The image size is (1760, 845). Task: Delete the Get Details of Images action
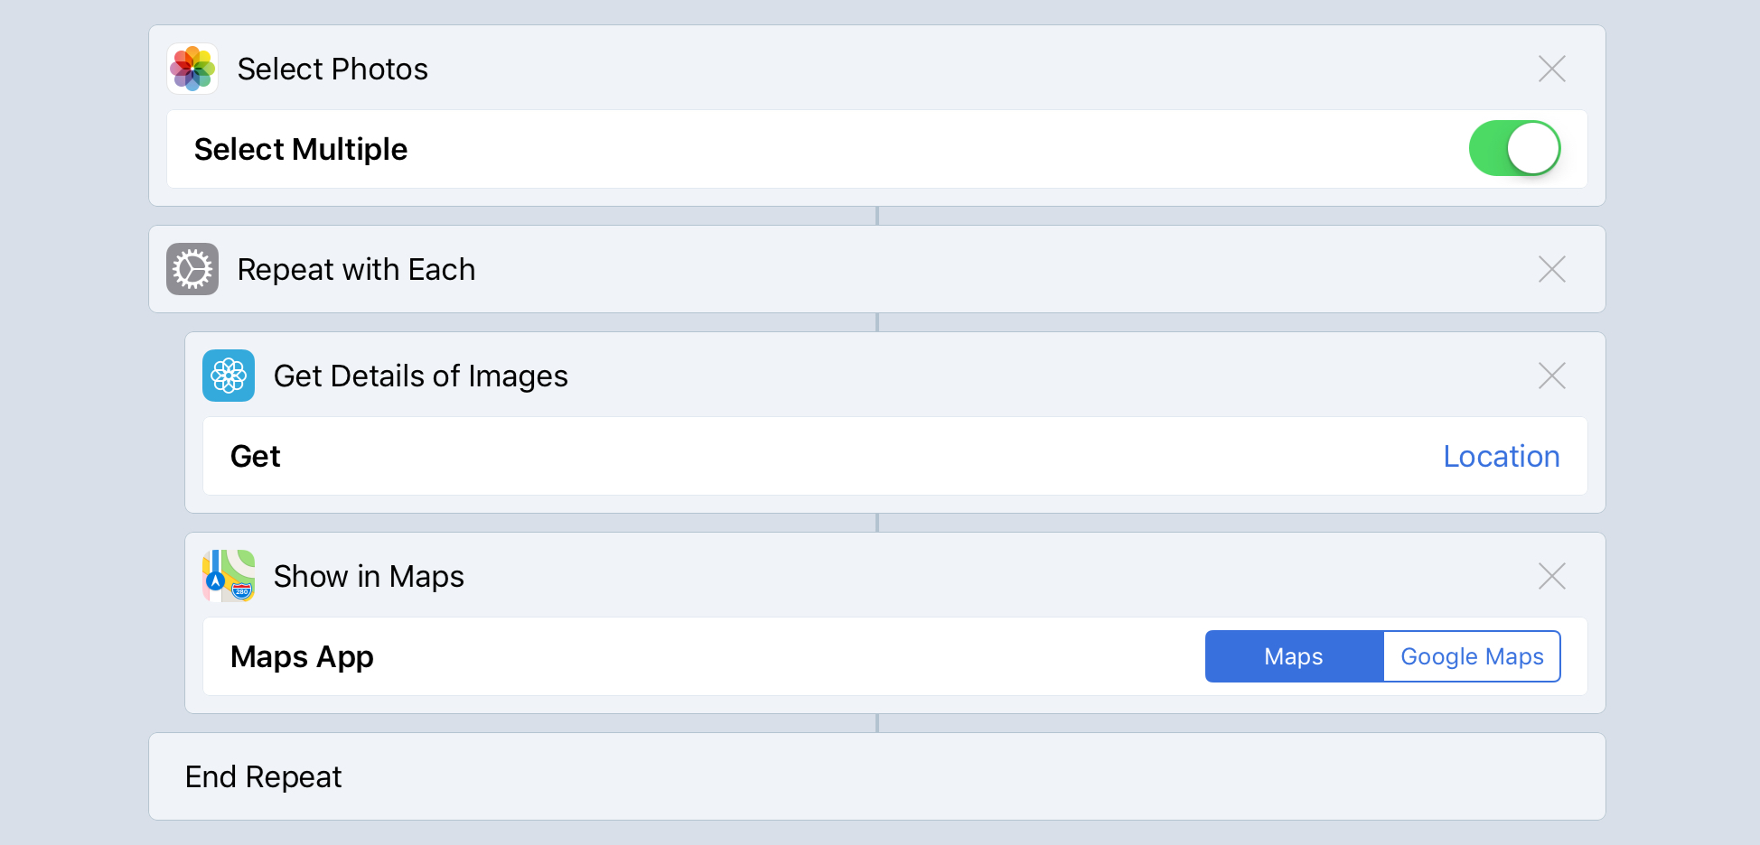click(1551, 376)
